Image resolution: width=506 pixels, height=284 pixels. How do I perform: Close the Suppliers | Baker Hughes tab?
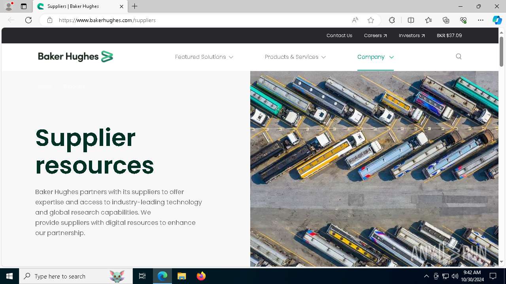121,6
